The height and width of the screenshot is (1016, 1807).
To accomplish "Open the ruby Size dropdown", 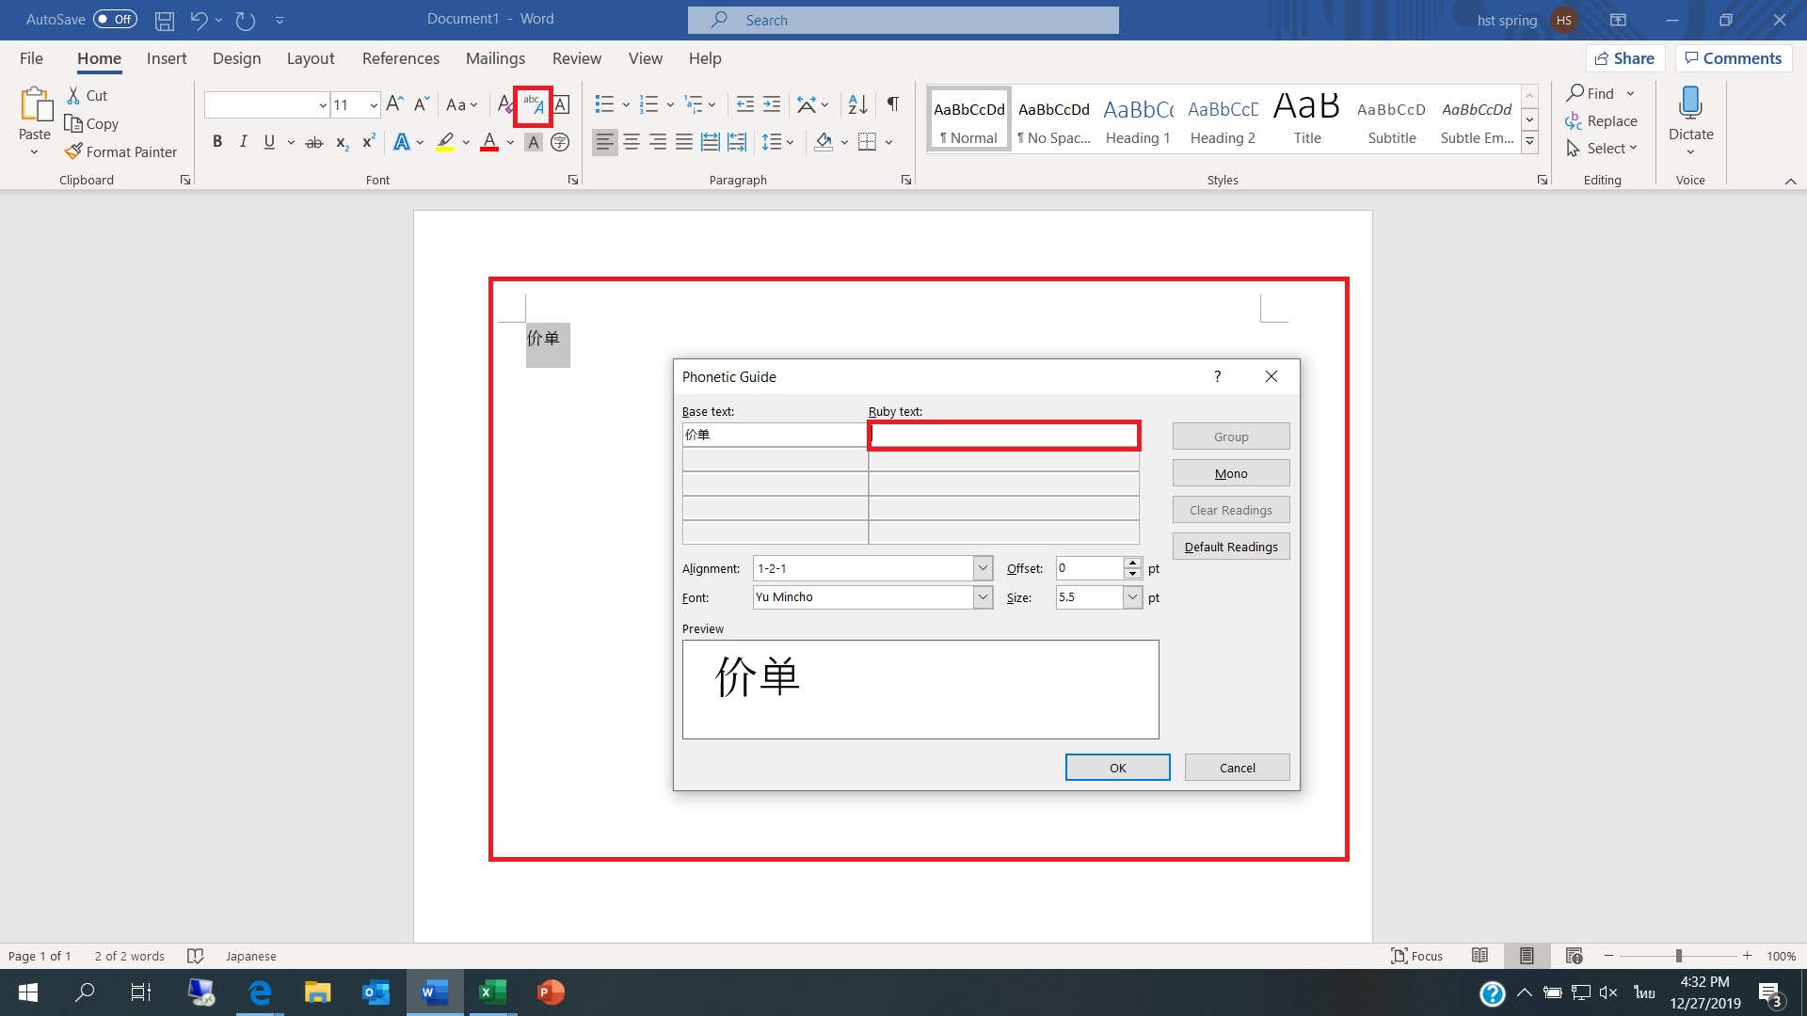I will (x=1132, y=597).
